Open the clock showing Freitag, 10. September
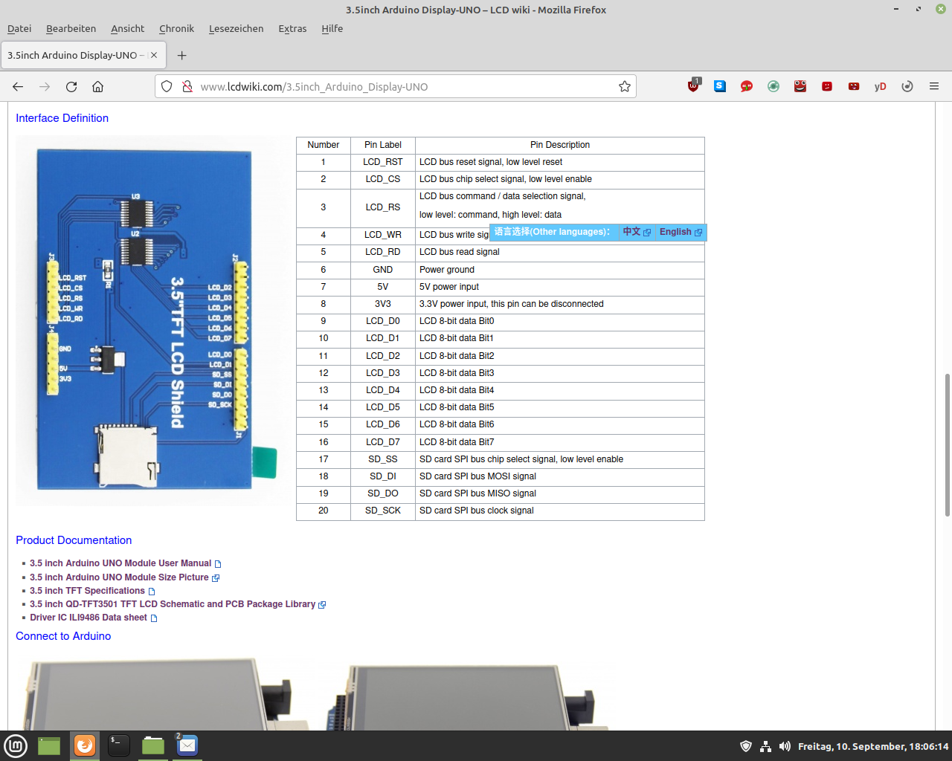This screenshot has height=761, width=952. (873, 746)
